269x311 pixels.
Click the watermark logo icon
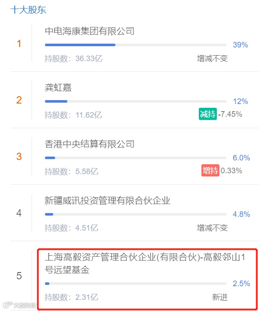tap(8, 305)
